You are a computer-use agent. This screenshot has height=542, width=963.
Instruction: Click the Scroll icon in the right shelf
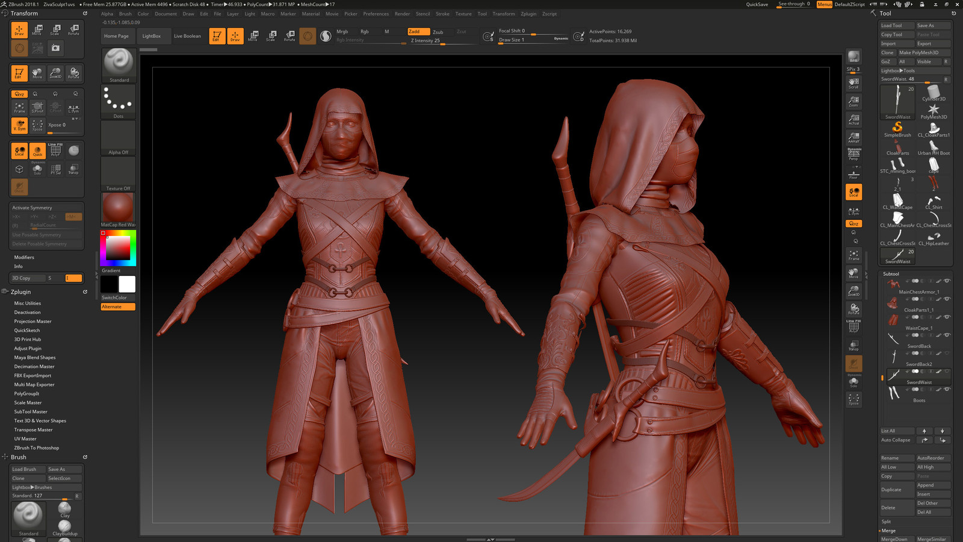[853, 83]
